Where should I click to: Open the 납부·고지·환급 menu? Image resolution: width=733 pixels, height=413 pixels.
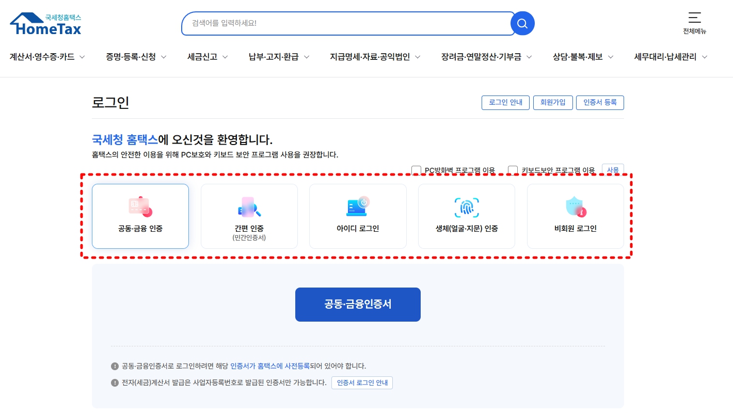pos(274,57)
